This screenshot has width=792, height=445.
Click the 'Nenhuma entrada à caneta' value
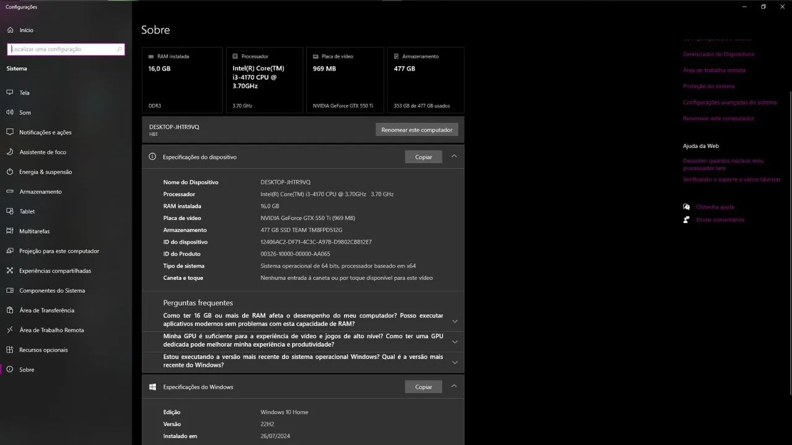346,278
